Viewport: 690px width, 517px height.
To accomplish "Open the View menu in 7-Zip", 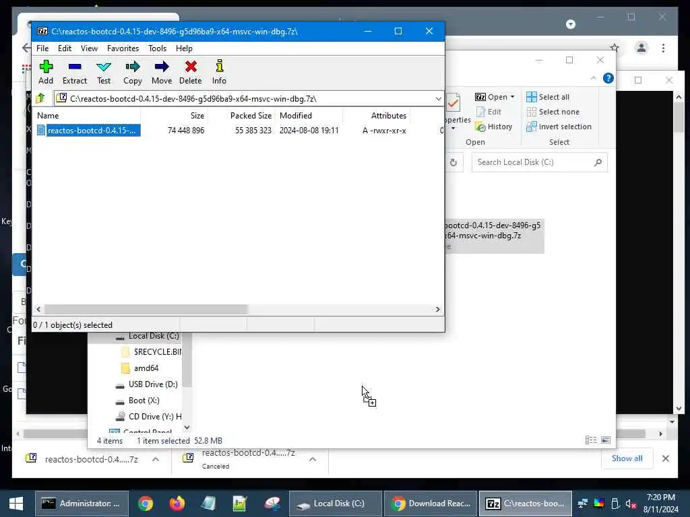I will point(89,48).
